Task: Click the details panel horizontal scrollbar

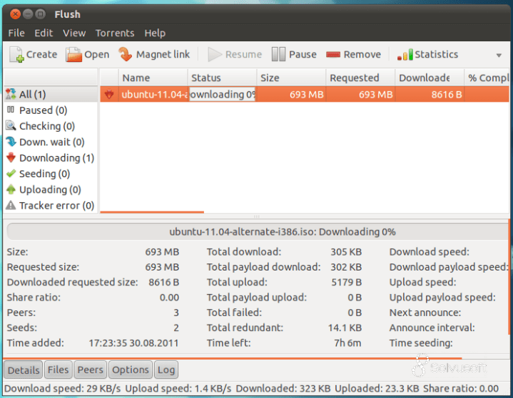Action: tap(233, 358)
